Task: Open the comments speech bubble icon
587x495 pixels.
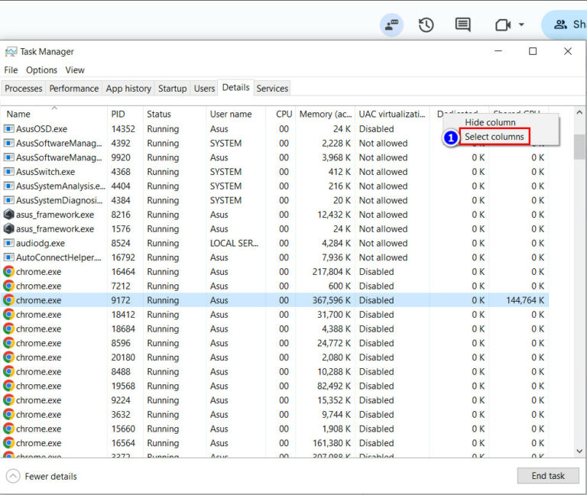Action: click(462, 24)
